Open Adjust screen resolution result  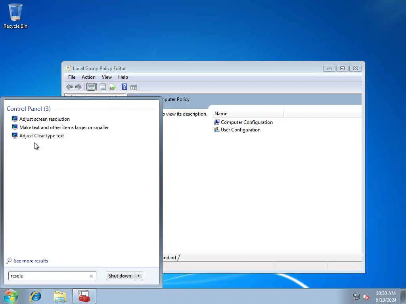point(44,119)
